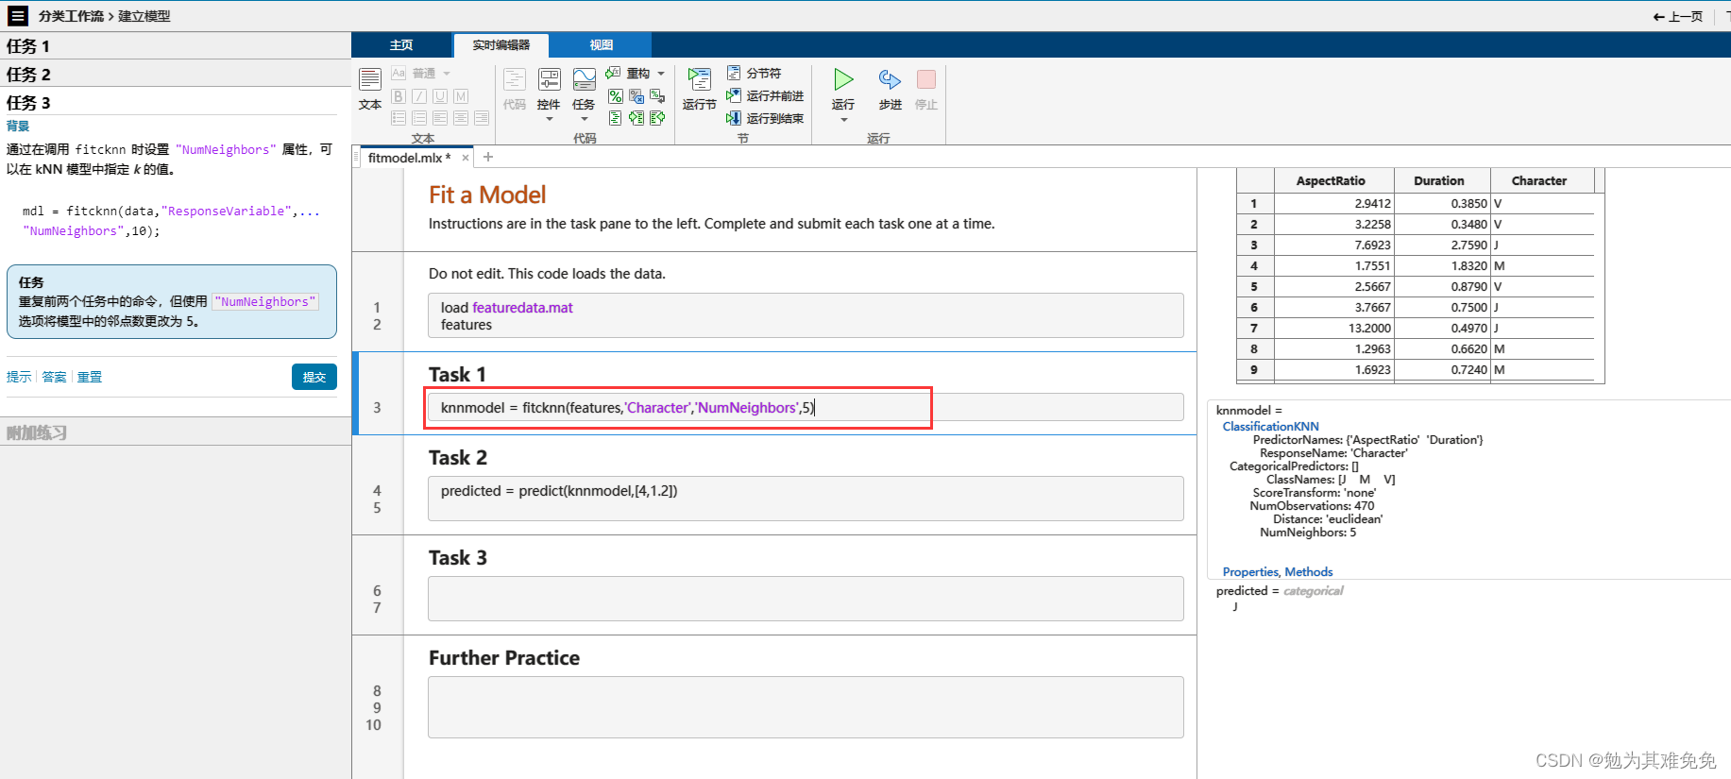This screenshot has width=1731, height=779.
Task: Expand 附加练习 section
Action: click(176, 432)
